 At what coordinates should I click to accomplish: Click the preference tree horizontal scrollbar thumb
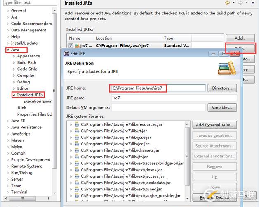(x=22, y=198)
